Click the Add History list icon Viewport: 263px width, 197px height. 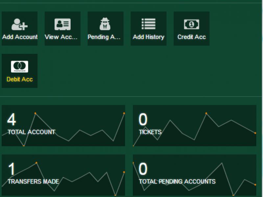click(149, 24)
